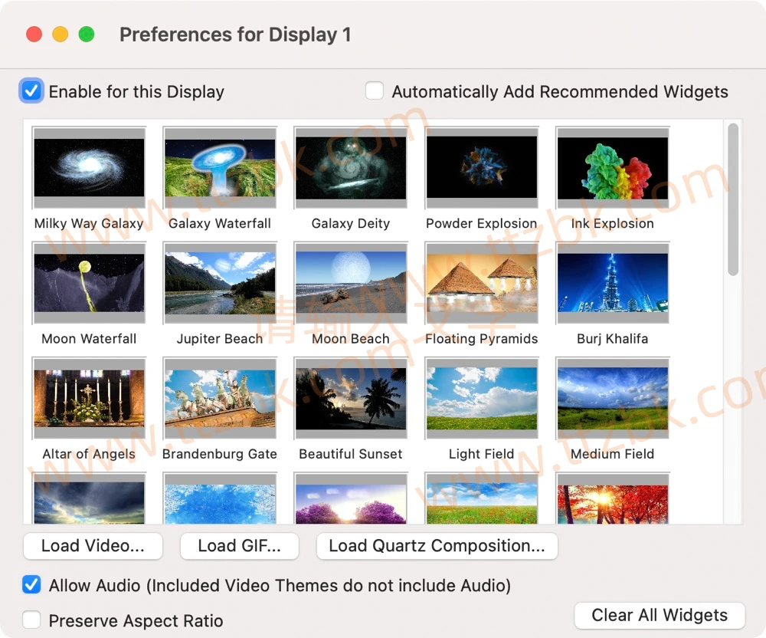Select the Burj Khalifa wallpaper
The image size is (766, 638).
click(613, 283)
